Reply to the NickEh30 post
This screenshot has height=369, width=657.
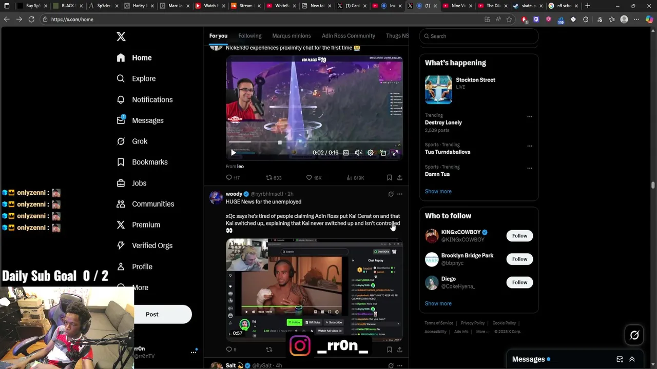click(x=233, y=178)
